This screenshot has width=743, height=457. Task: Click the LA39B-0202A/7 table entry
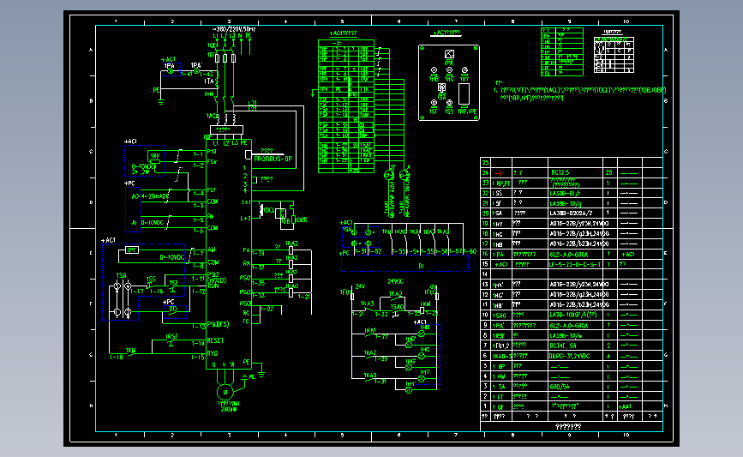(571, 213)
